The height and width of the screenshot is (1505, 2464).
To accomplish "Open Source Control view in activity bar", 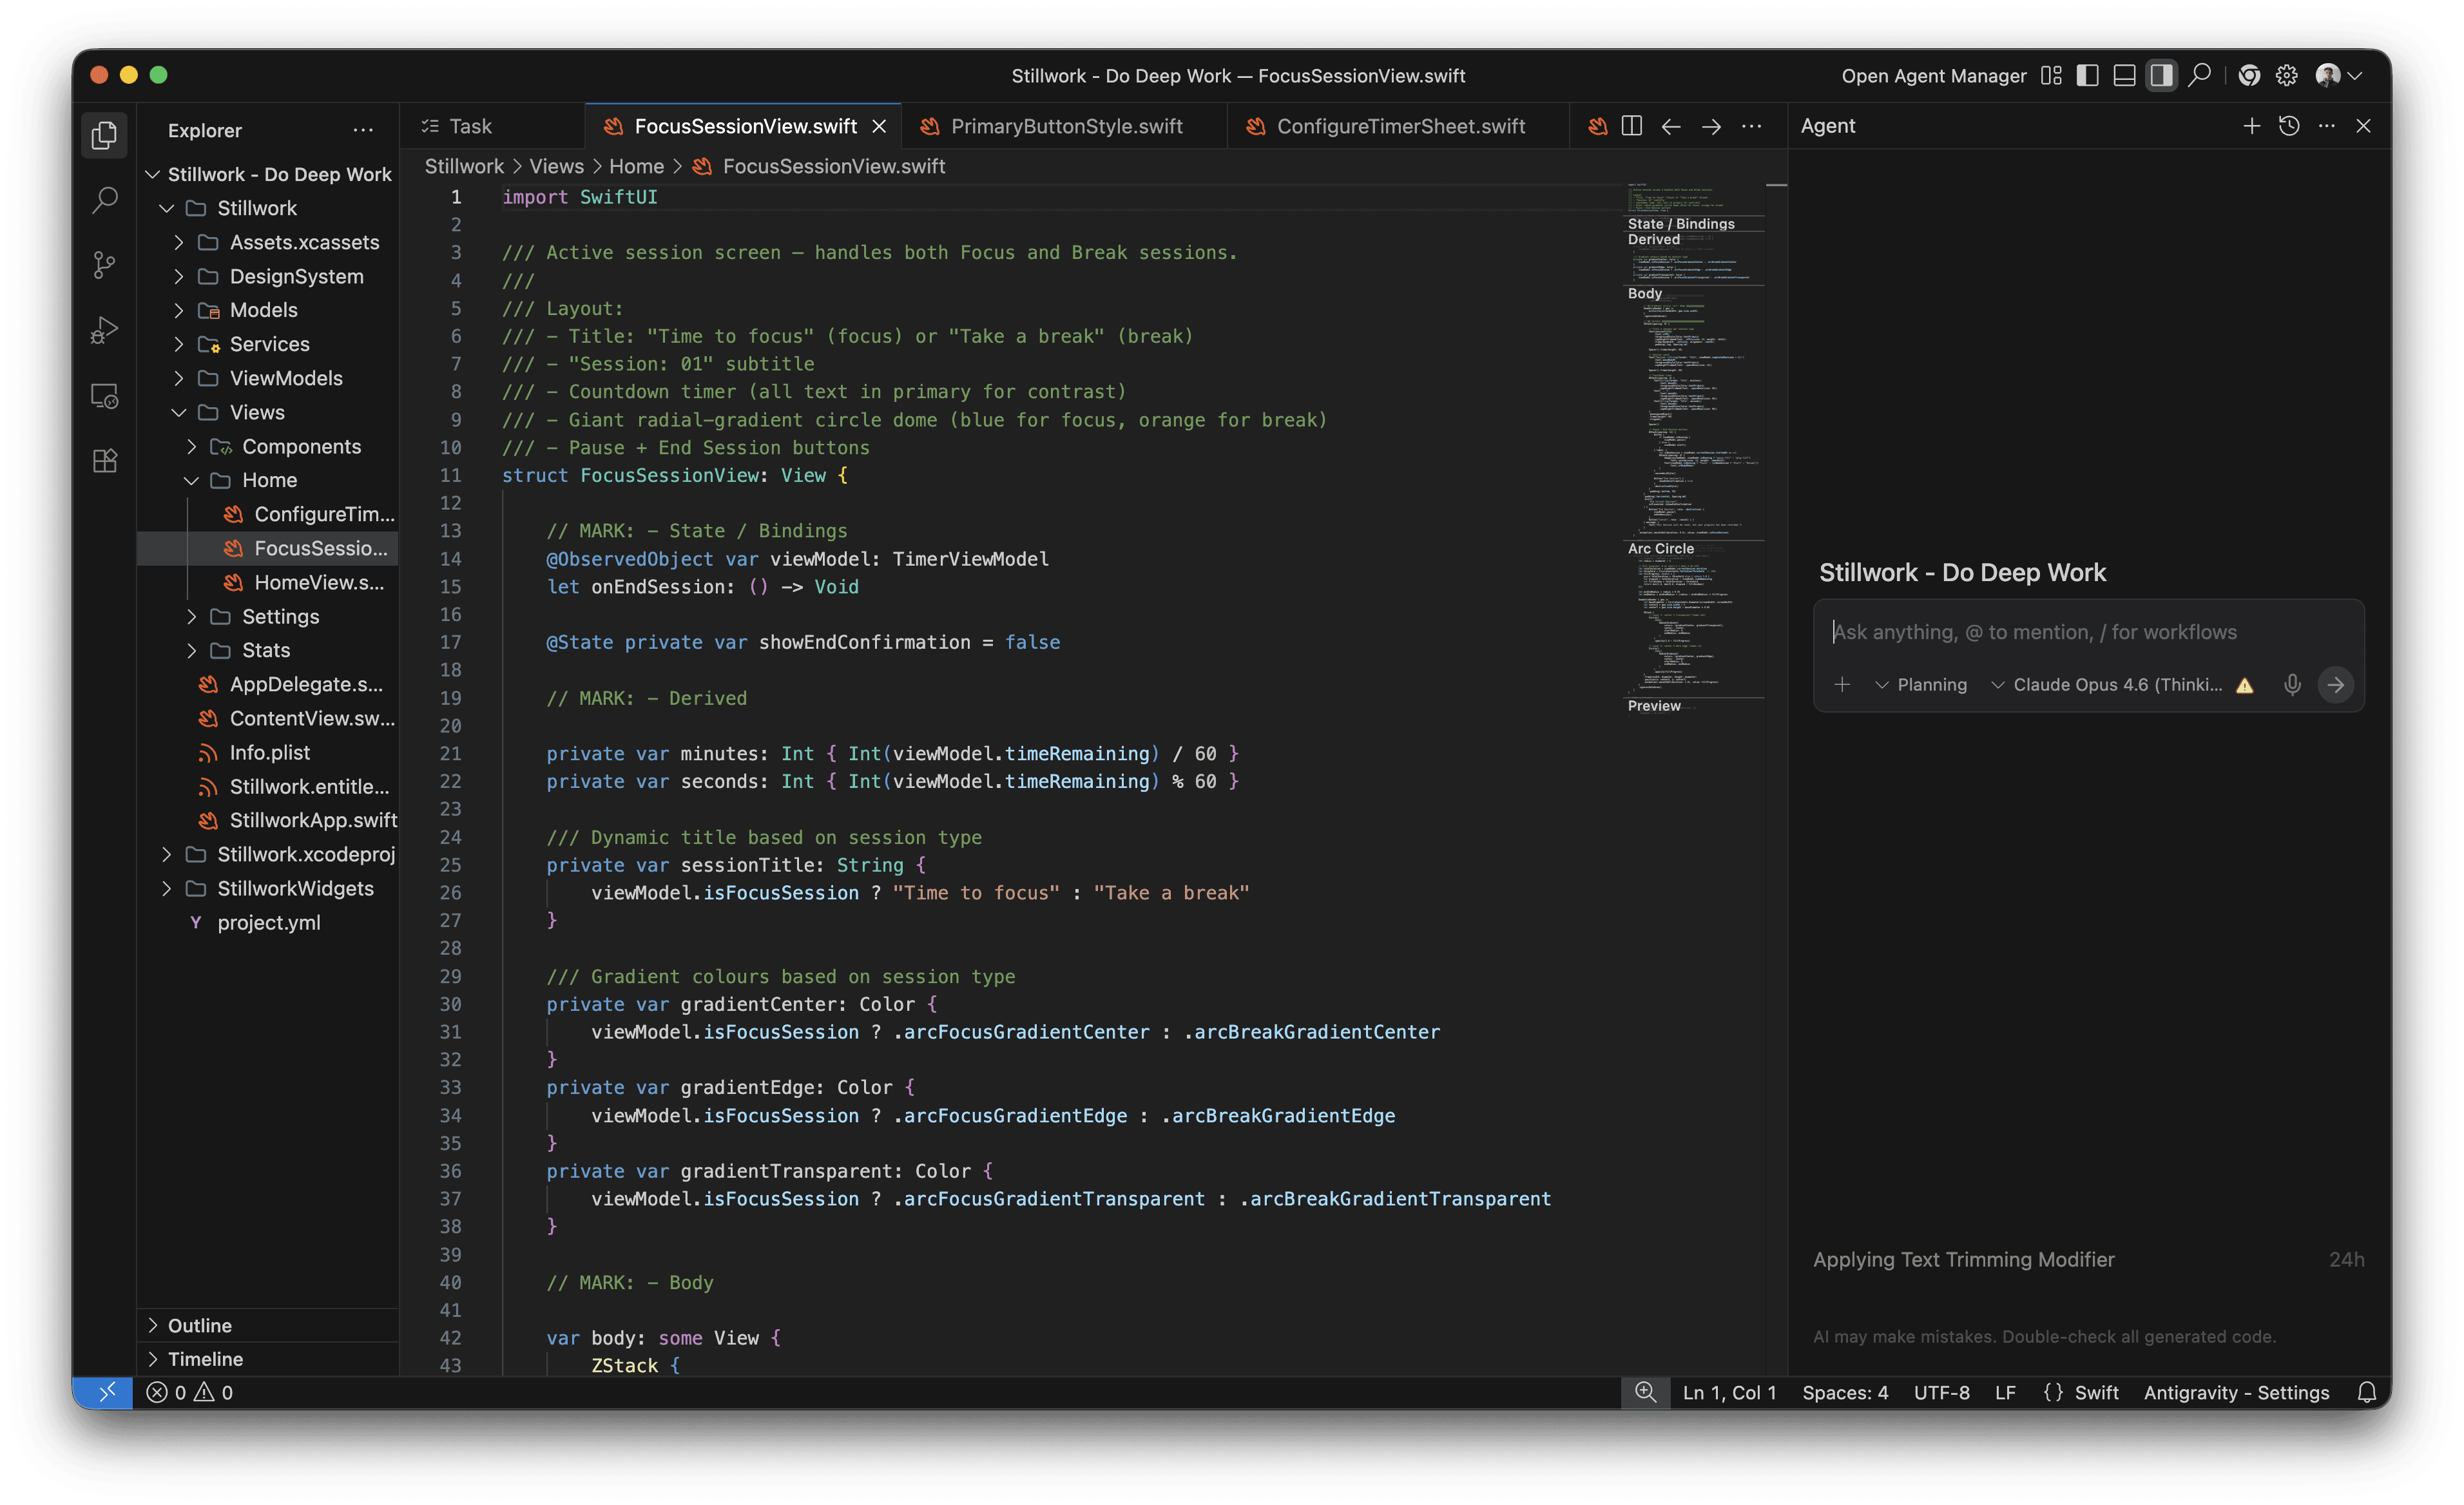I will click(104, 265).
